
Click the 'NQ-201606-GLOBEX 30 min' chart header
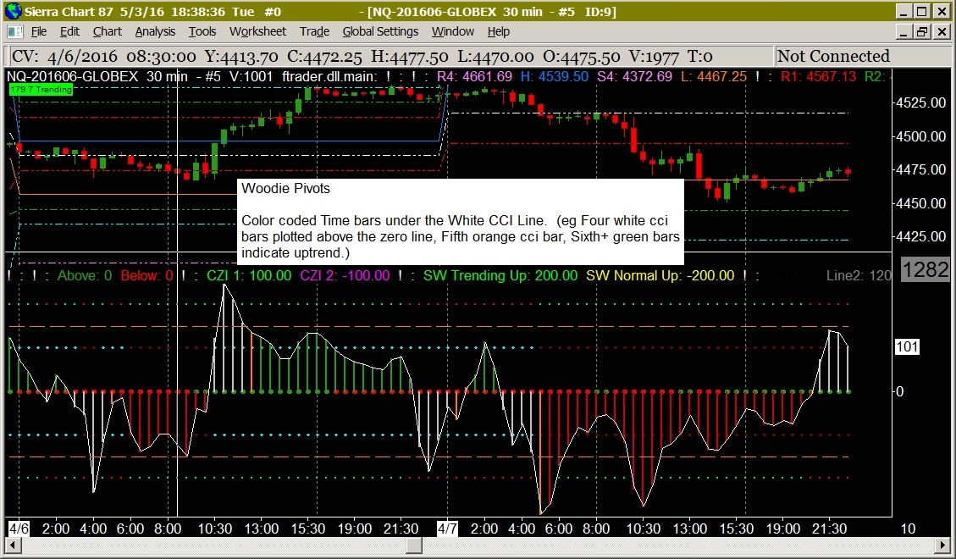[x=97, y=77]
